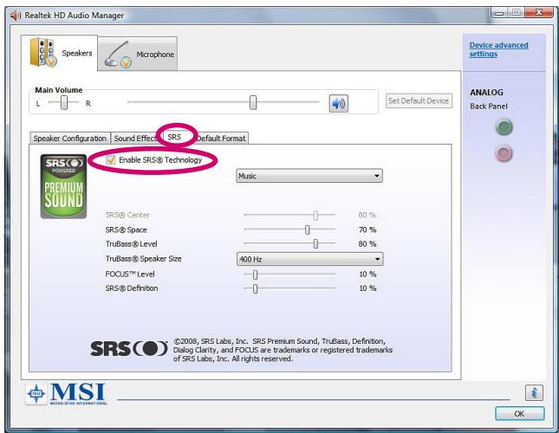Click the Set Default Device button
This screenshot has height=433, width=559.
point(419,100)
